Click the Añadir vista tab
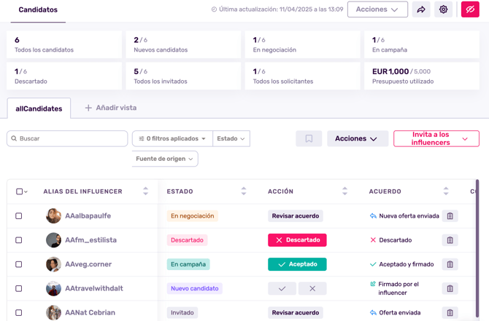489x321 pixels. 111,108
